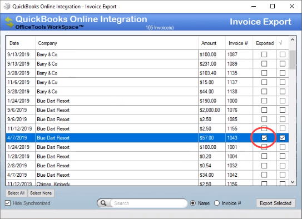This screenshot has width=302, height=219.
Task: Click the checkmark column header
Action: [283, 43]
